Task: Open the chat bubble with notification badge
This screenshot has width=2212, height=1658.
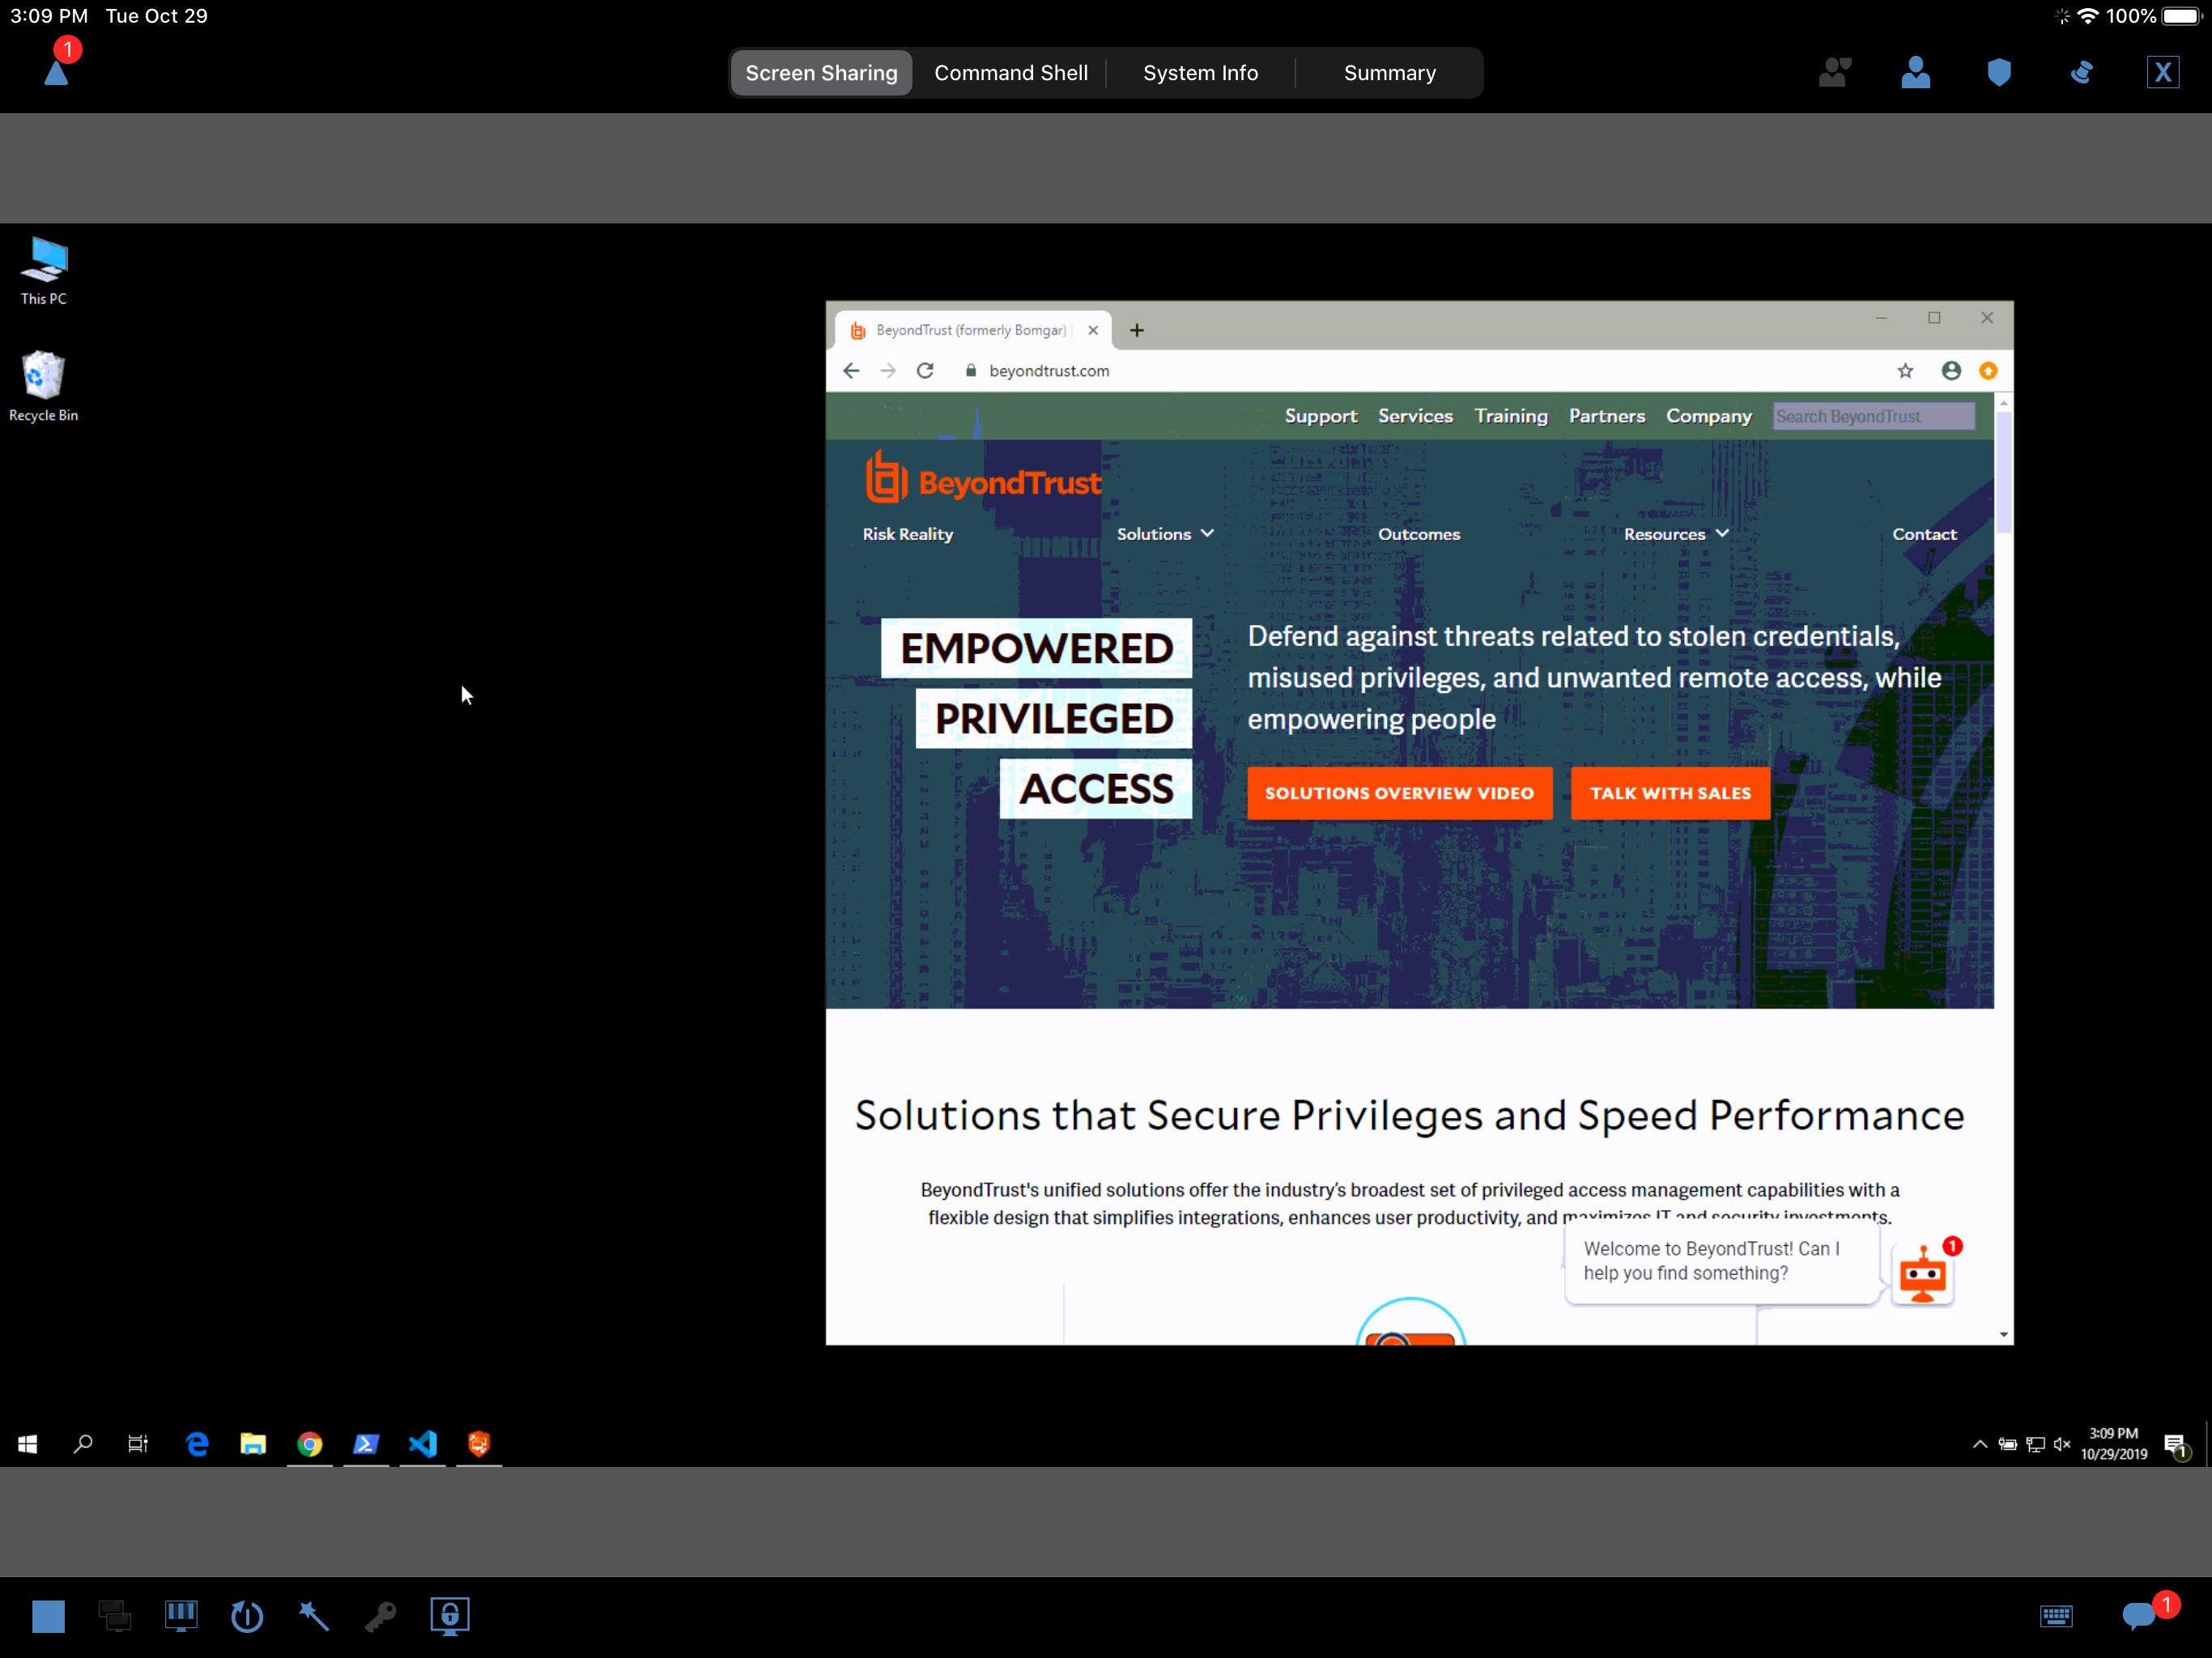Action: tap(2139, 1616)
